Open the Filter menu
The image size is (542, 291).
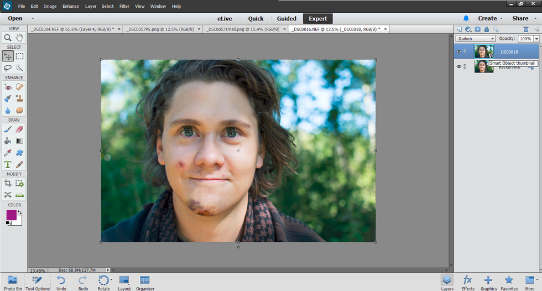coord(124,6)
